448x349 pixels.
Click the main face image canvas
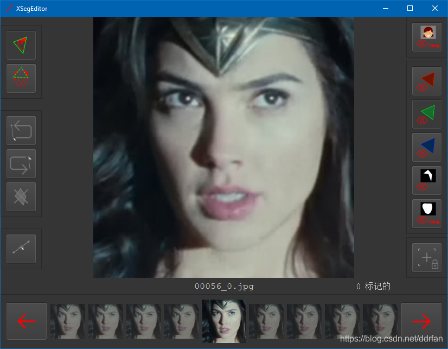point(223,147)
